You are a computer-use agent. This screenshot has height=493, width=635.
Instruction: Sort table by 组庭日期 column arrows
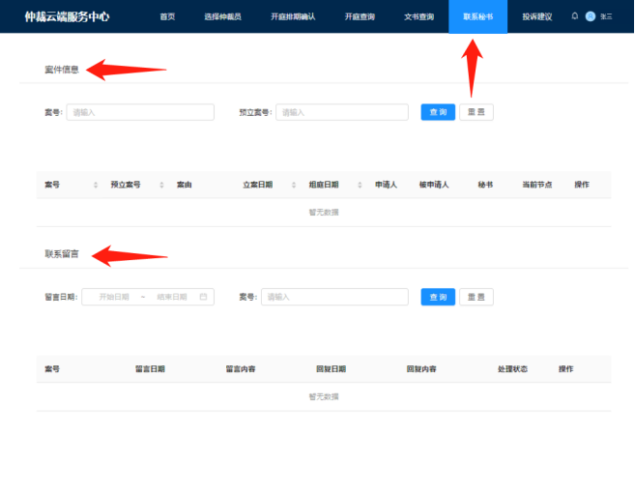coord(360,185)
